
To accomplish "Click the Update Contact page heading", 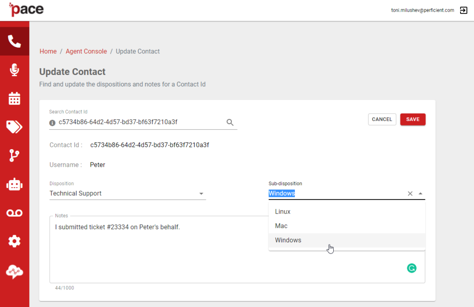I will coord(72,72).
